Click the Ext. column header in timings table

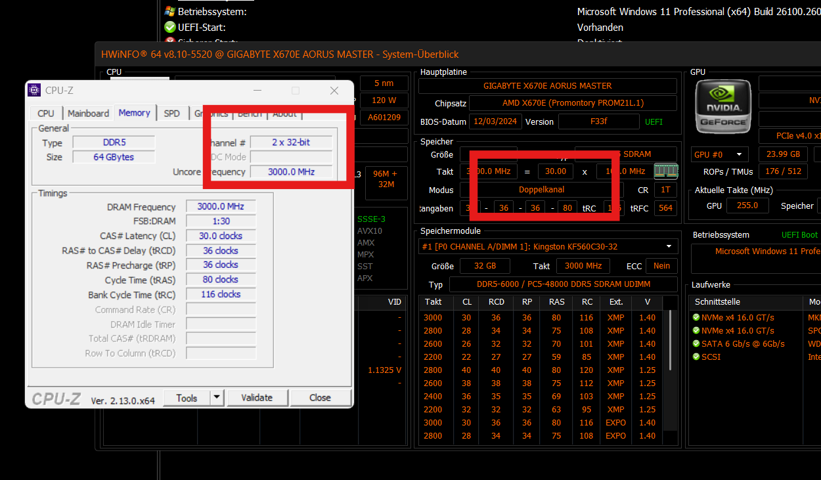pyautogui.click(x=615, y=302)
